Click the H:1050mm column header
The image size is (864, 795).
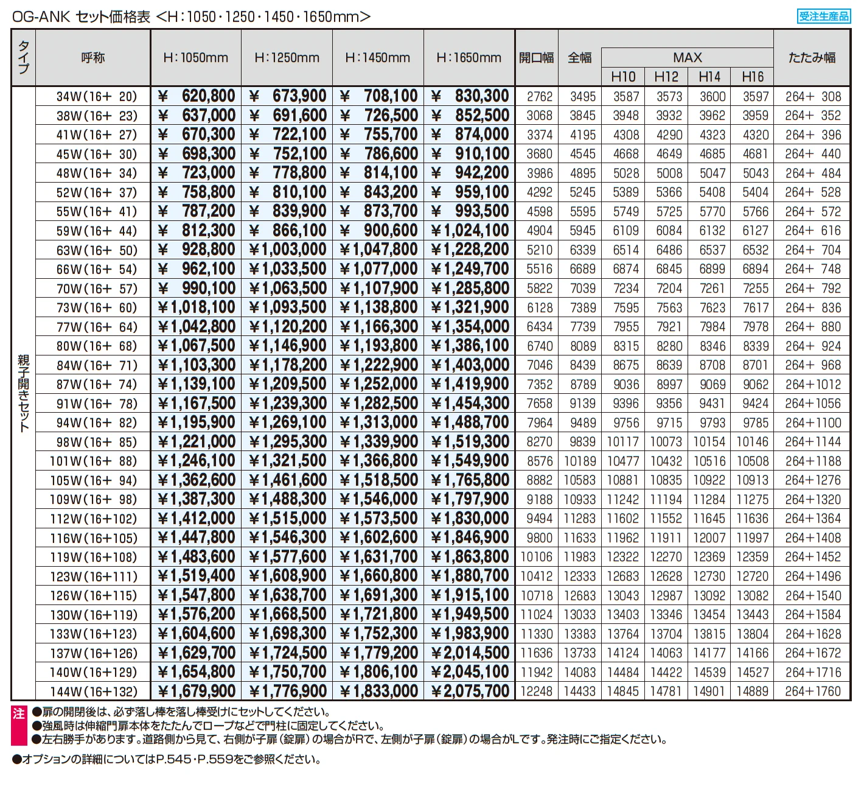coord(196,58)
